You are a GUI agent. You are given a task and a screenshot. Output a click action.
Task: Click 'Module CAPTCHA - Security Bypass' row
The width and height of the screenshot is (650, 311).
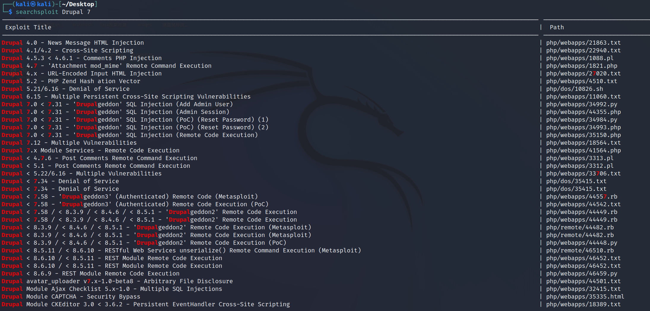71,297
